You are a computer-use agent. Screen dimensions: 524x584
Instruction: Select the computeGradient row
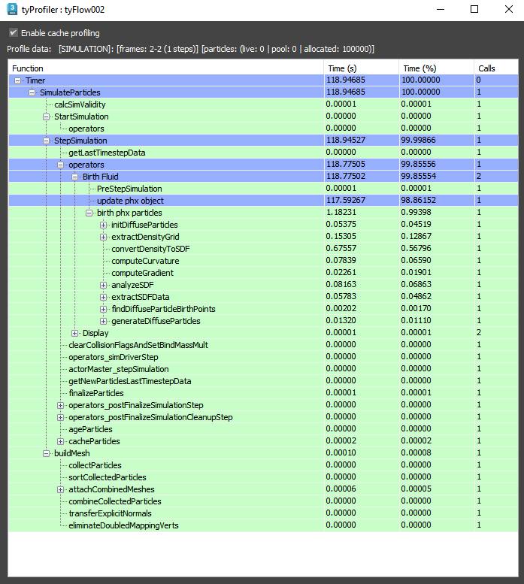(x=263, y=273)
